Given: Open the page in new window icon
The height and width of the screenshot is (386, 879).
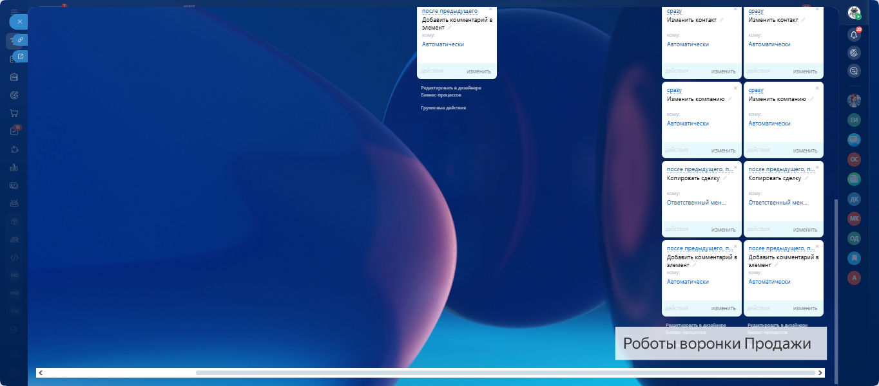Looking at the screenshot, I should [21, 57].
